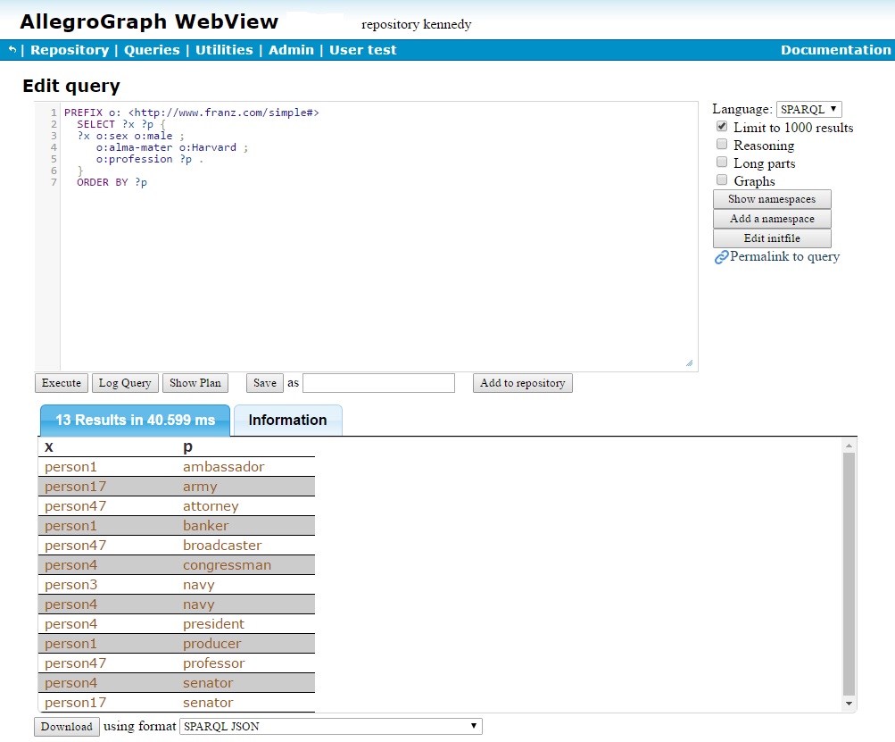Click the Add a namespace button
This screenshot has height=742, width=895.
pos(772,219)
